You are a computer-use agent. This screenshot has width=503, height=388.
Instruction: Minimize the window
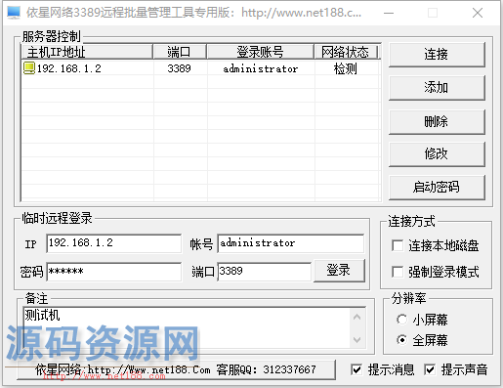coord(389,13)
